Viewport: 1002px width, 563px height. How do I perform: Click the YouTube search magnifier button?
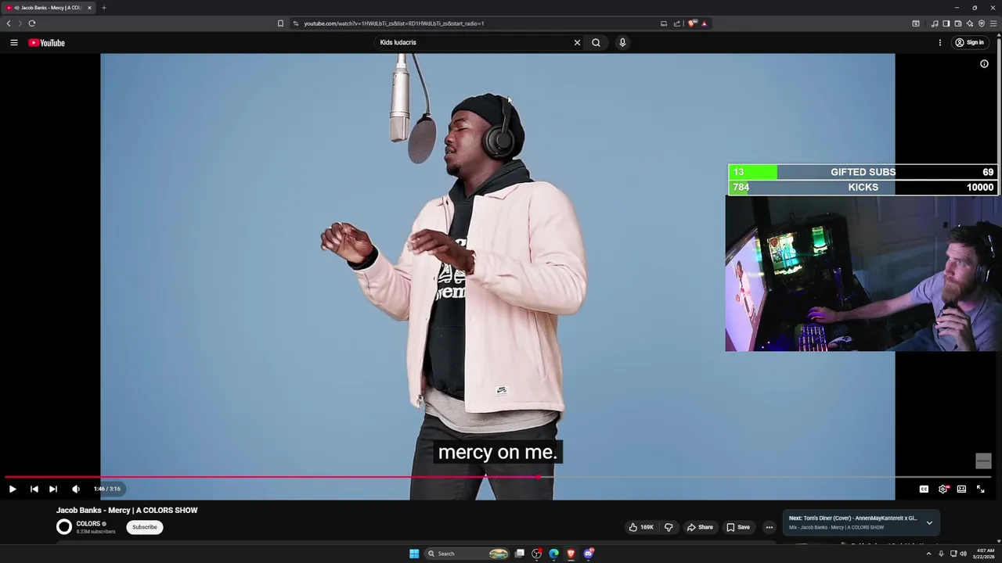tap(596, 43)
